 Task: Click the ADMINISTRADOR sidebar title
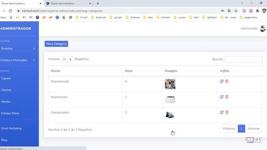16,29
